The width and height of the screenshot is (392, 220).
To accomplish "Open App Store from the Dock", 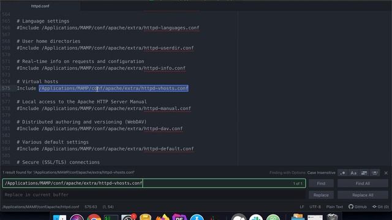I will (197, 218).
